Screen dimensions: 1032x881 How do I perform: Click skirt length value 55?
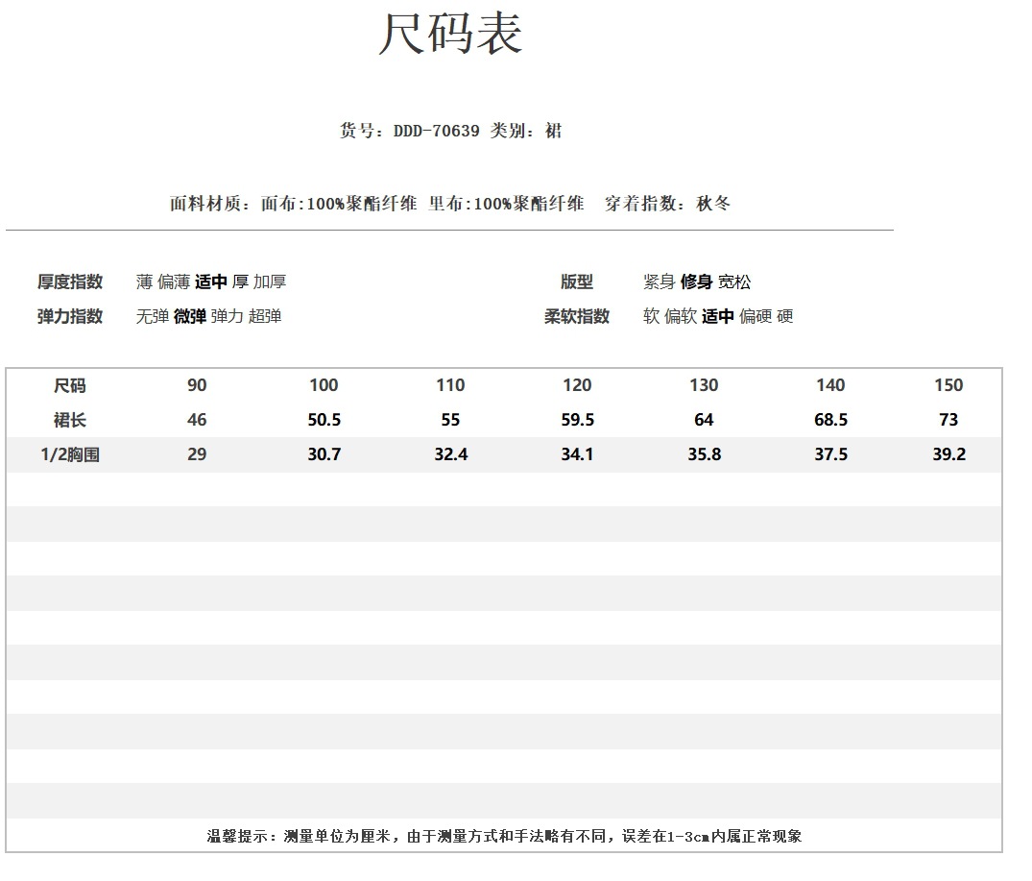coord(450,420)
